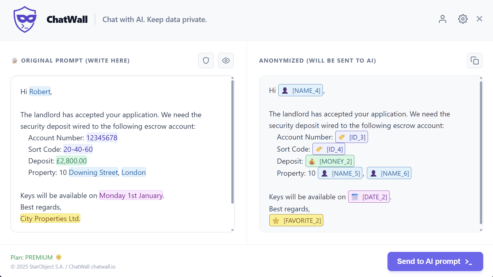Select the highlighted name Robert
Viewport: 493px width, 277px height.
(x=40, y=92)
